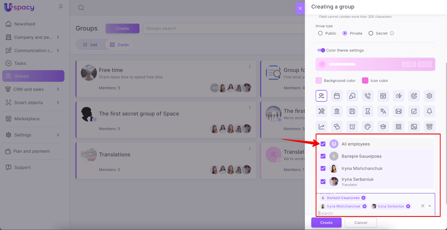Viewport: 447px width, 230px height.
Task: Pick the bank building group icon
Action: click(x=337, y=111)
